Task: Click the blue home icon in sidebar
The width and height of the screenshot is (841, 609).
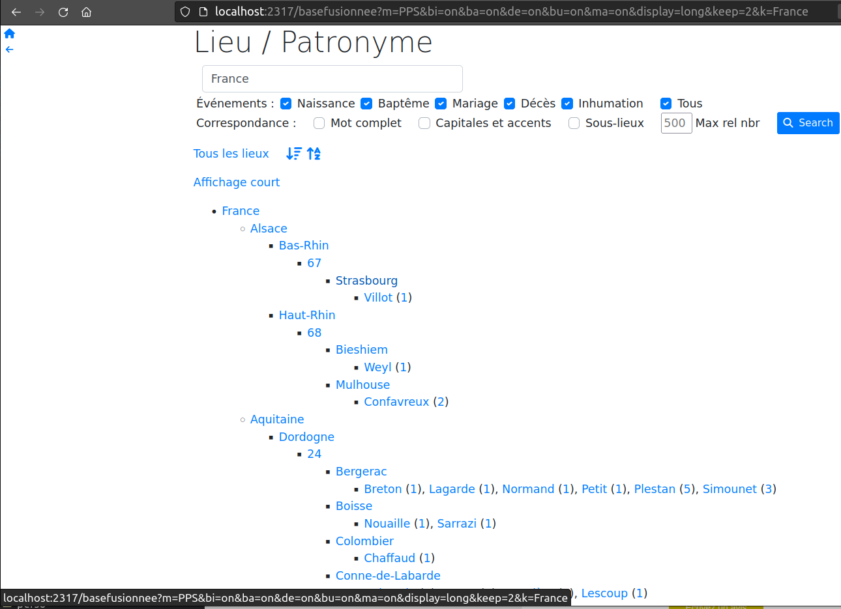Action: 9,33
